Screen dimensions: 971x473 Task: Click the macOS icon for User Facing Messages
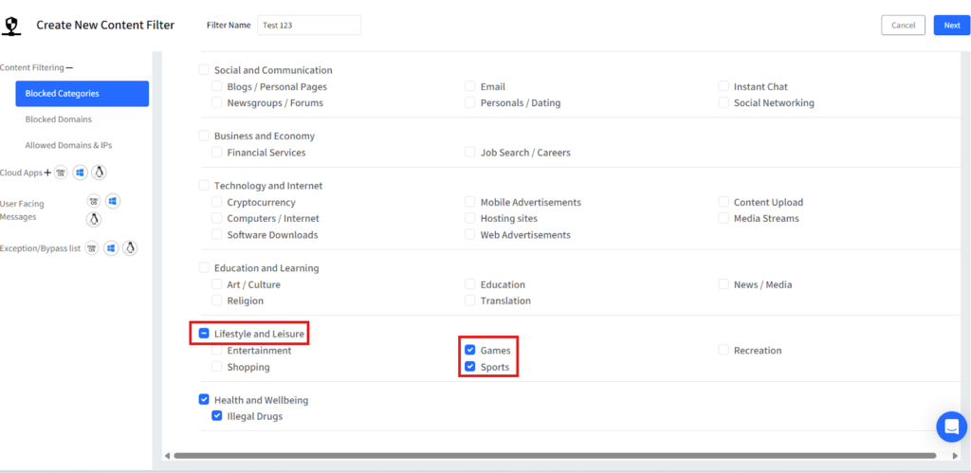point(94,201)
